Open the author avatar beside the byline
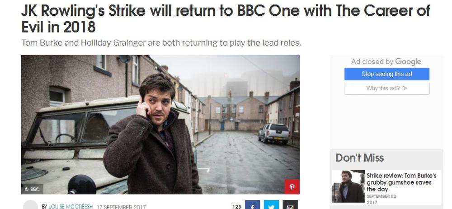 (x=30, y=204)
